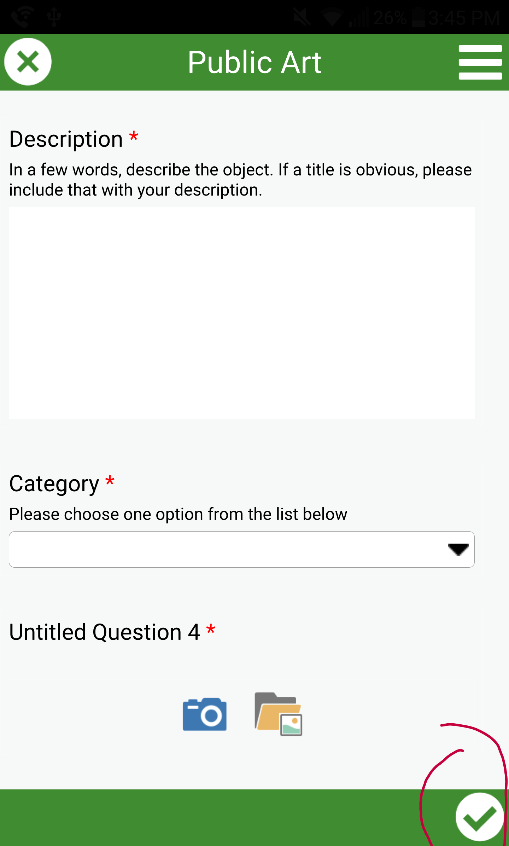Open the hamburger menu
This screenshot has width=509, height=846.
click(480, 62)
